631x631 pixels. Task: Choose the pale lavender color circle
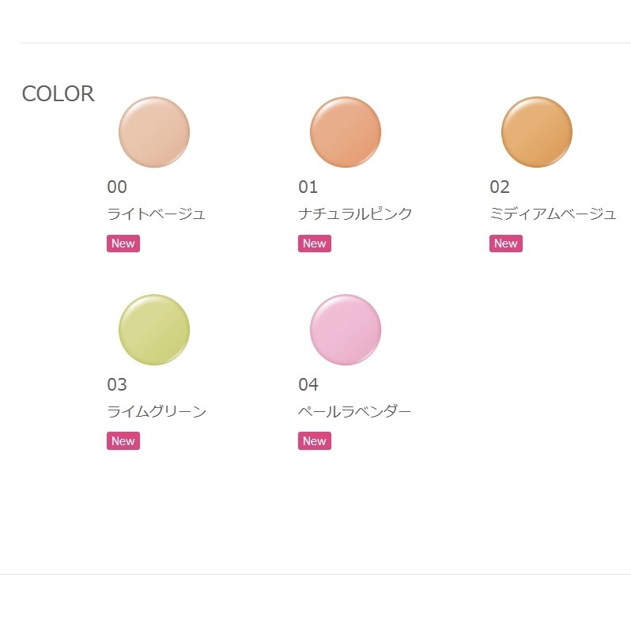coord(346,330)
